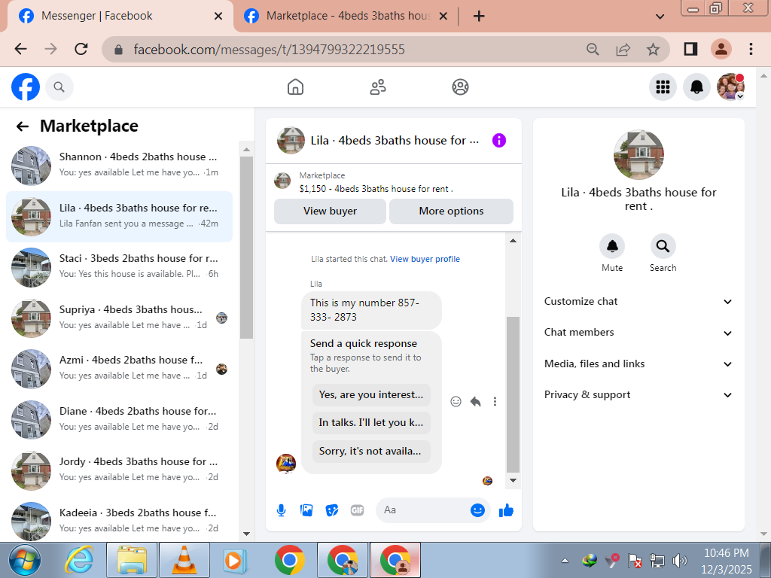The image size is (771, 578).
Task: Open Jordy 4beds 3baths conversation
Action: (119, 470)
